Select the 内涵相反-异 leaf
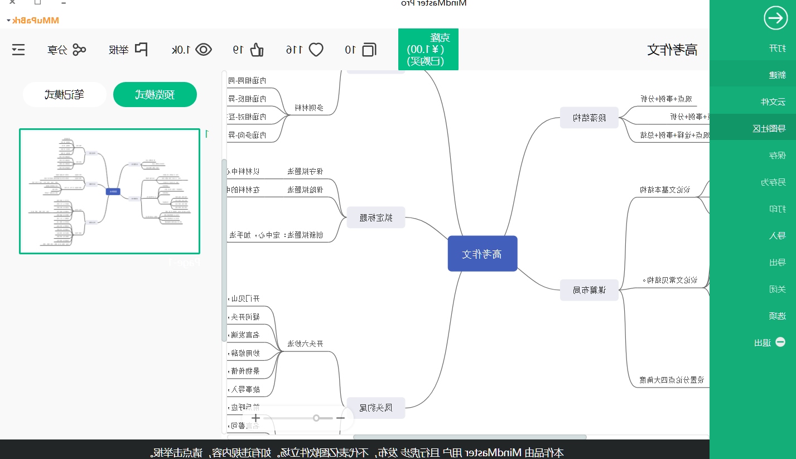The image size is (796, 459). [x=247, y=99]
